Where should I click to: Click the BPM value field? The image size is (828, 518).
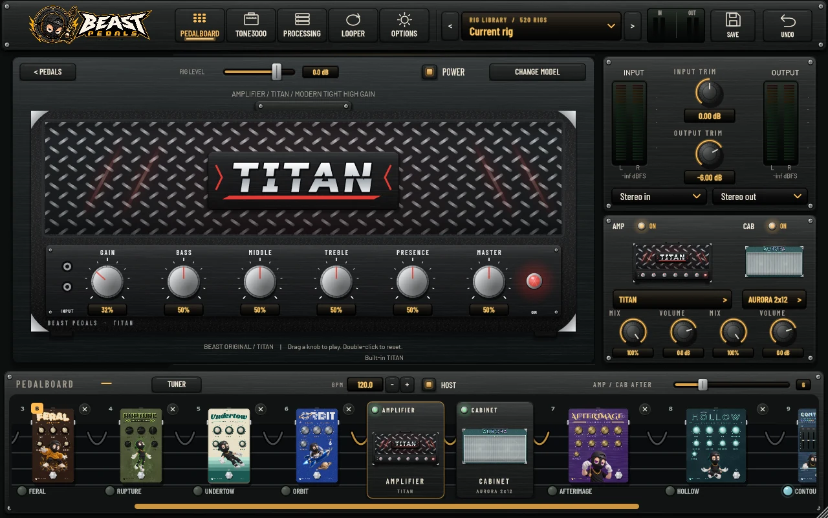(x=365, y=385)
